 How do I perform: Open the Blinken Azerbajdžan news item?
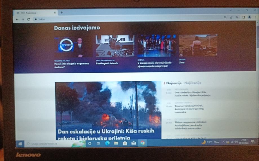coord(191,125)
